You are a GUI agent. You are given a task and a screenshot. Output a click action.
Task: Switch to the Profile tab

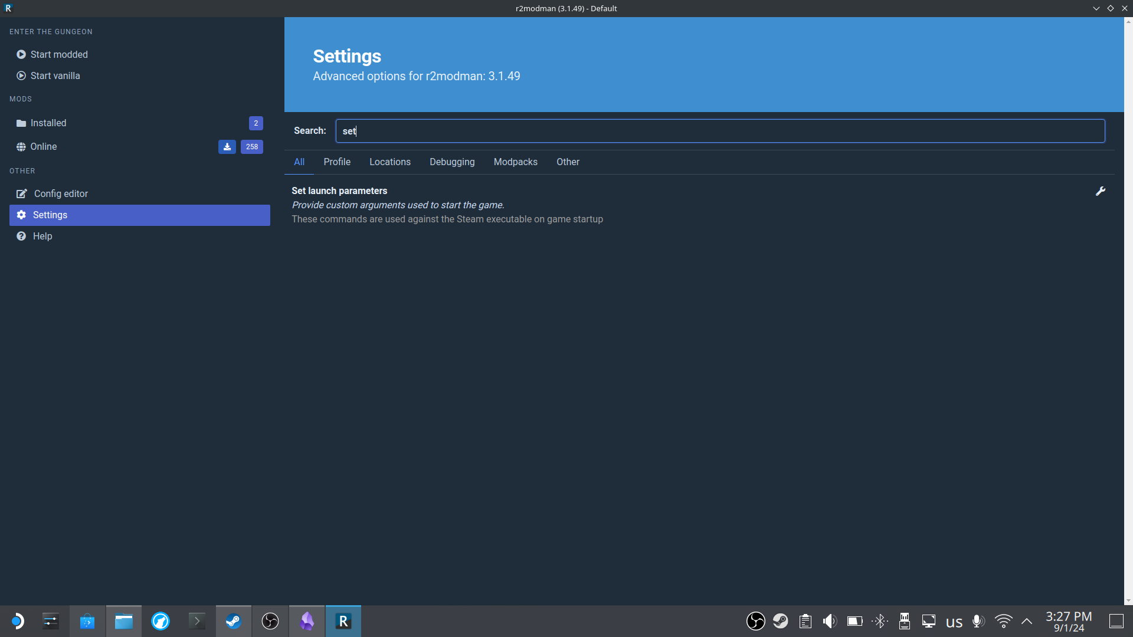point(337,162)
